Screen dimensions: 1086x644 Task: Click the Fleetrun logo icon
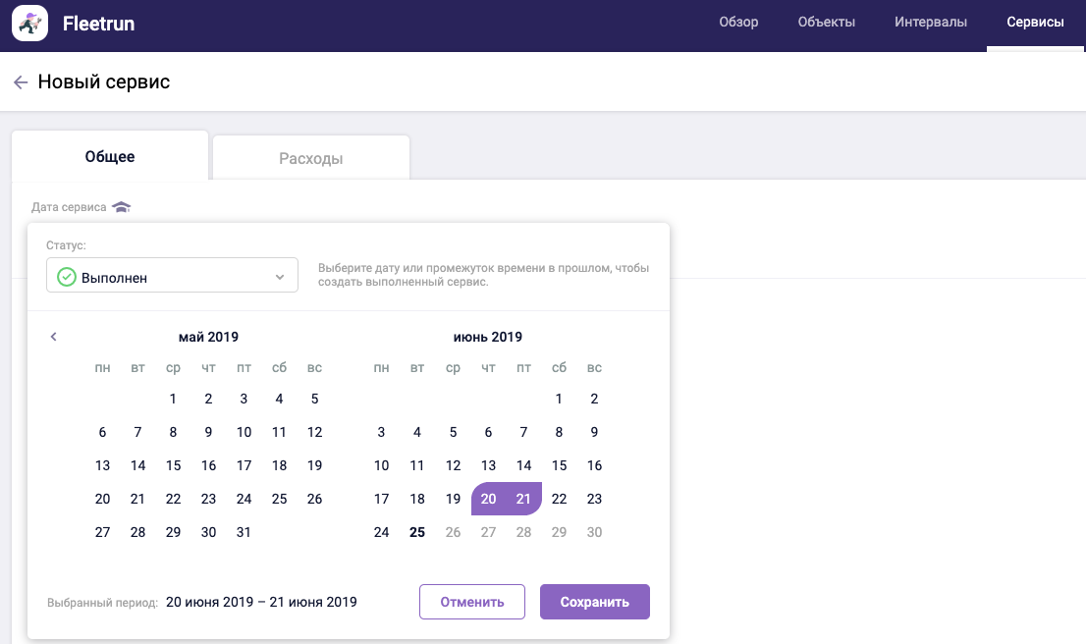[x=29, y=24]
